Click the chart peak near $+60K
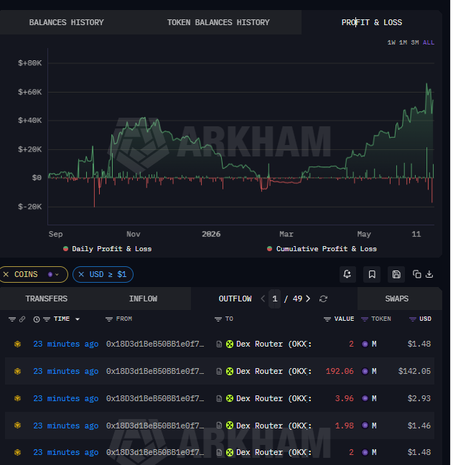The height and width of the screenshot is (465, 453). [x=427, y=84]
